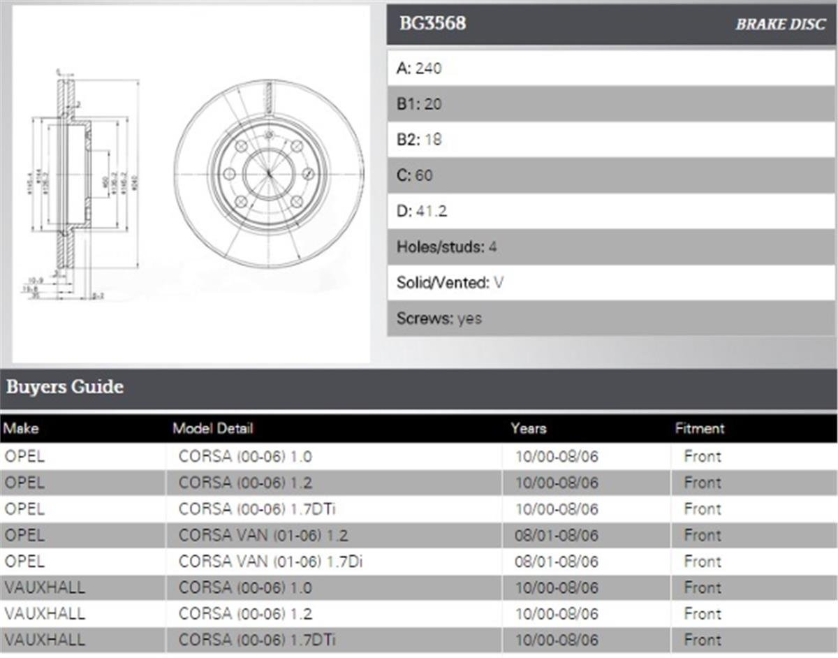The width and height of the screenshot is (838, 658).
Task: Click years 10/00-08/06 for OPEL CORSA 1.7DTi
Action: click(557, 509)
